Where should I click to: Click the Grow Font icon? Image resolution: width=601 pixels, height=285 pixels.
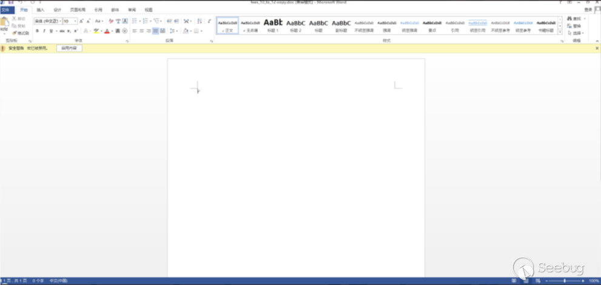click(81, 21)
